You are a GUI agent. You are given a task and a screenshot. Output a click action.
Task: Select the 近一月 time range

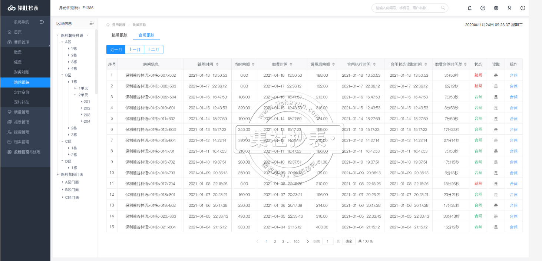click(116, 49)
